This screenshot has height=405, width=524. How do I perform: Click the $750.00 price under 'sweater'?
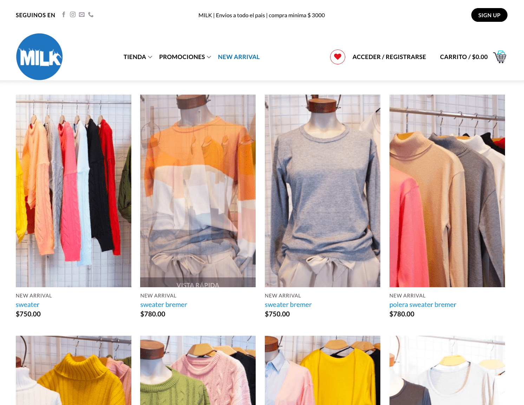click(28, 314)
